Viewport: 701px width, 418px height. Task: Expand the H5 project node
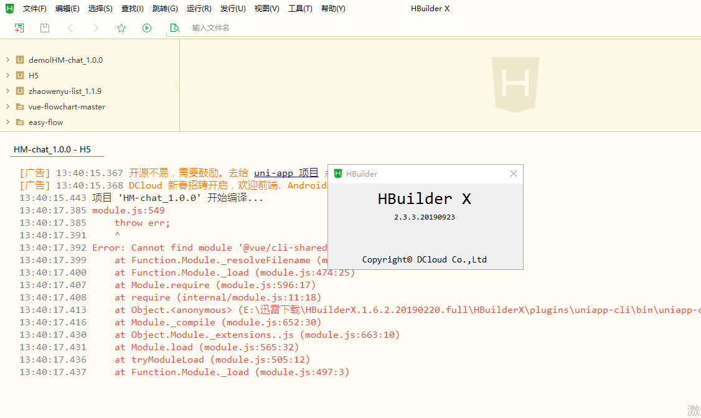(x=7, y=75)
